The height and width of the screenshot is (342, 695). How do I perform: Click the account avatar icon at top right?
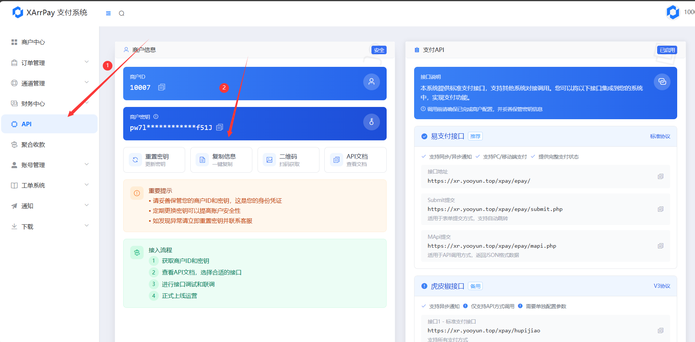tap(673, 12)
